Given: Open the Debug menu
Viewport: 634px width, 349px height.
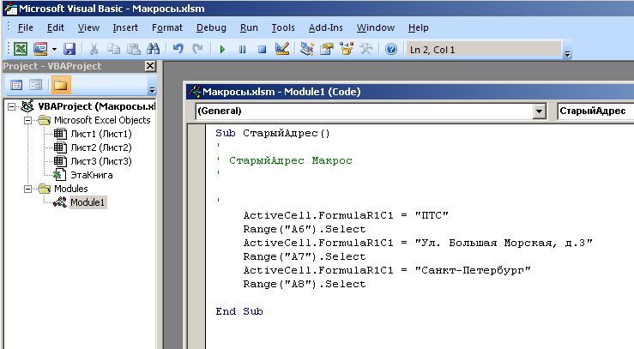Looking at the screenshot, I should 211,27.
